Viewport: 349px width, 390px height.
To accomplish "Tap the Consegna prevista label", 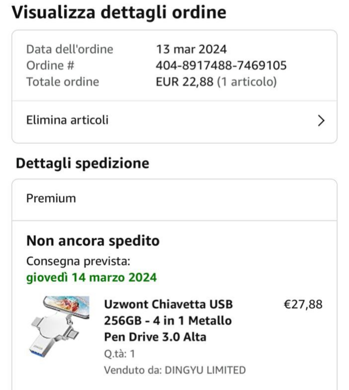I will tap(78, 261).
